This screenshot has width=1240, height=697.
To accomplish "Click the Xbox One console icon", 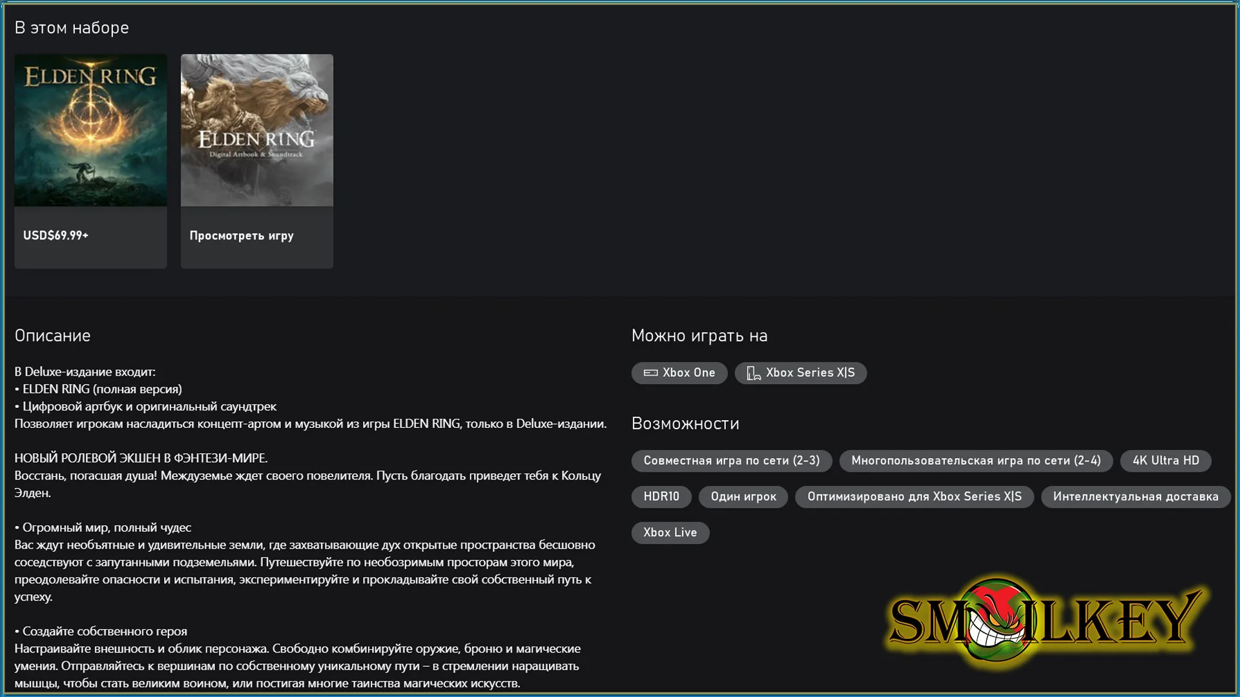I will (650, 373).
